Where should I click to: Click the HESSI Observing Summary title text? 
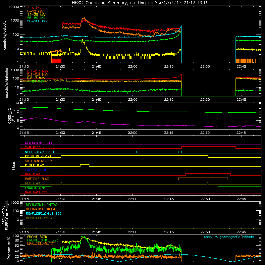[x=140, y=3]
